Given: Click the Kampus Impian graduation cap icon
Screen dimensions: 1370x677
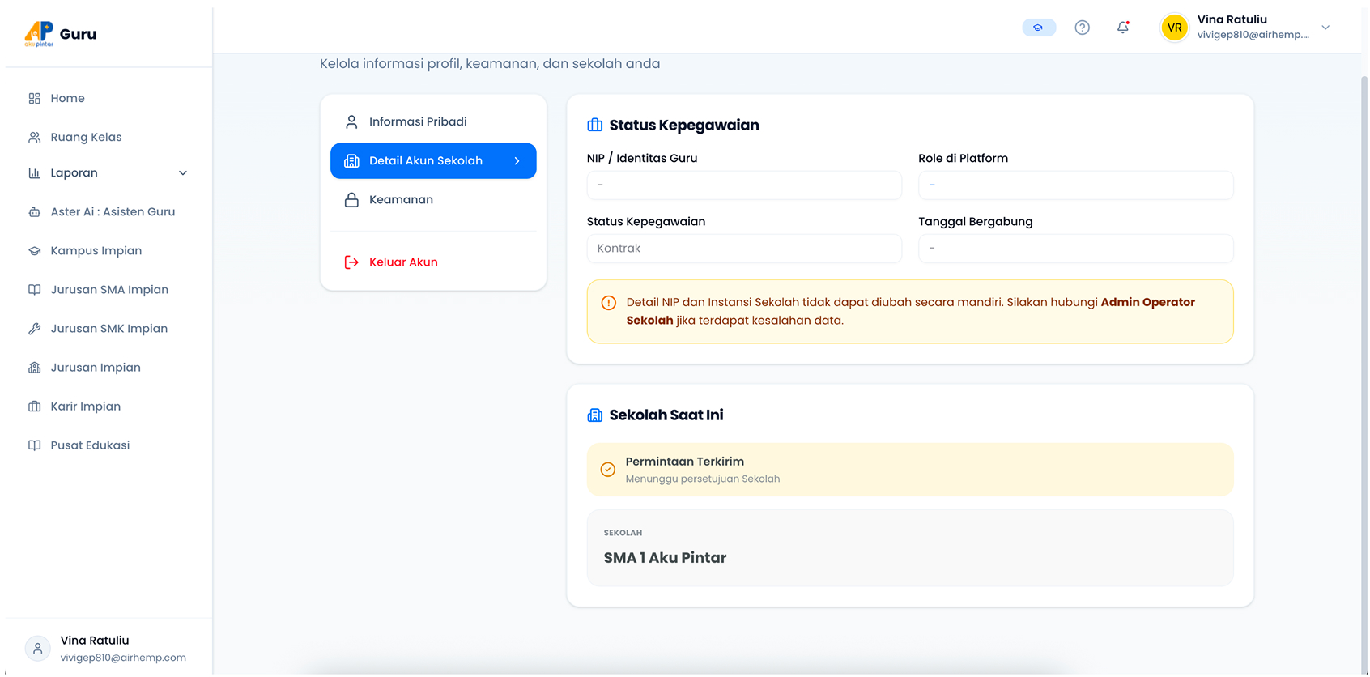Looking at the screenshot, I should pyautogui.click(x=34, y=251).
